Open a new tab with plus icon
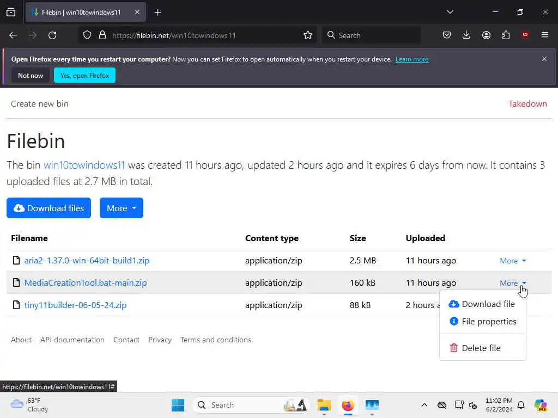 point(157,13)
